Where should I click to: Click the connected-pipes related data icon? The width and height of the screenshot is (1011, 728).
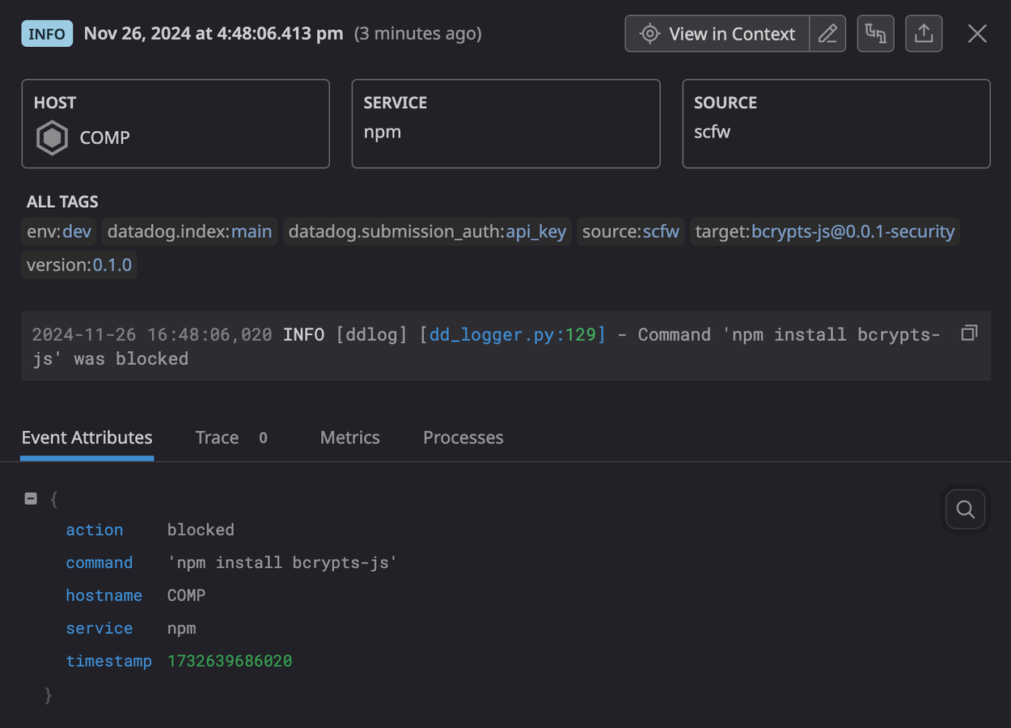tap(875, 33)
